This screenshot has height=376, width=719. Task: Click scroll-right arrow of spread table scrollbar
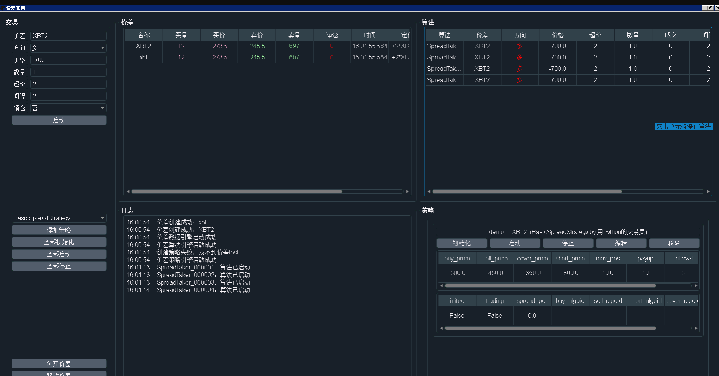pos(407,192)
